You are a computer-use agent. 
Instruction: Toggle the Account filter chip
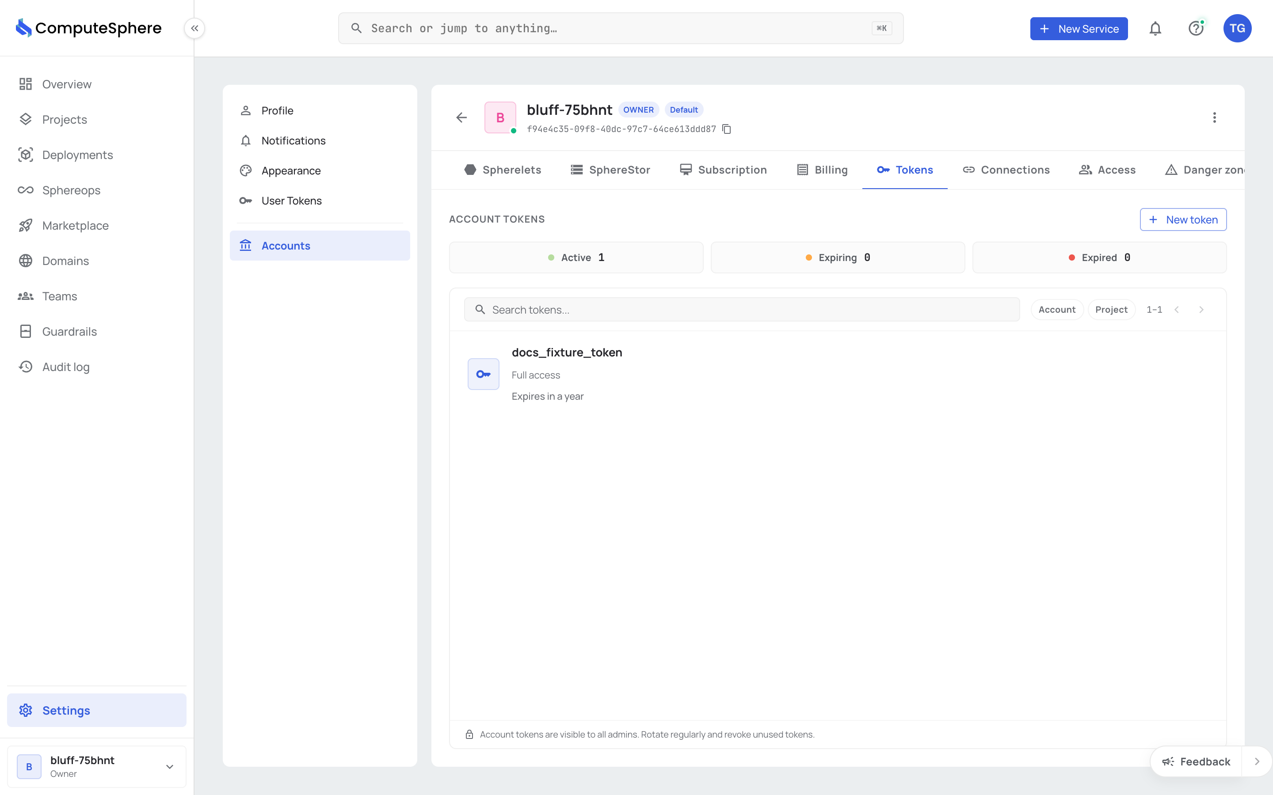[x=1057, y=310]
